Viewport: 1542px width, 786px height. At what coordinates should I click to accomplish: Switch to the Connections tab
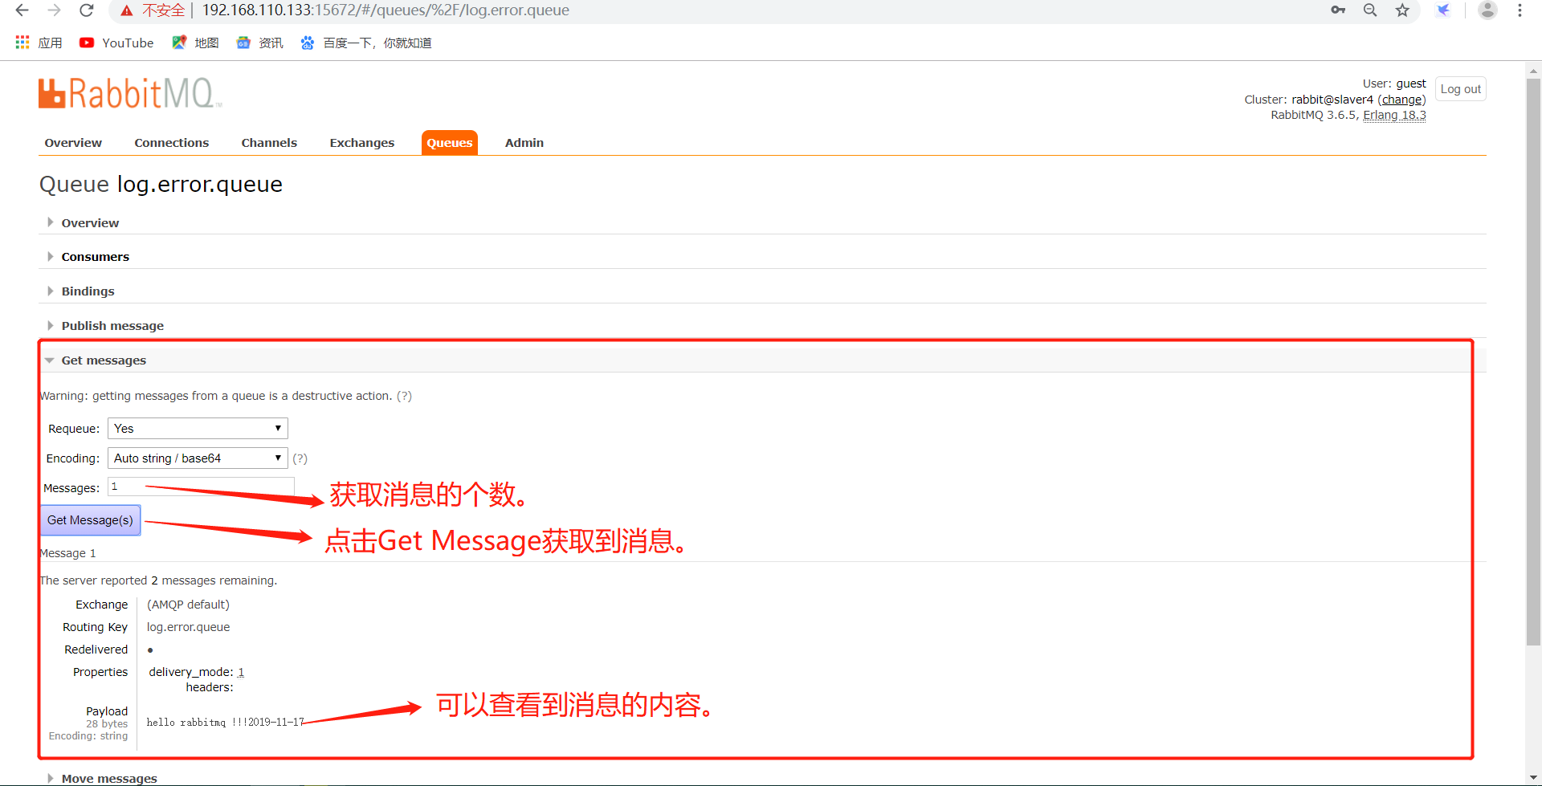point(172,143)
